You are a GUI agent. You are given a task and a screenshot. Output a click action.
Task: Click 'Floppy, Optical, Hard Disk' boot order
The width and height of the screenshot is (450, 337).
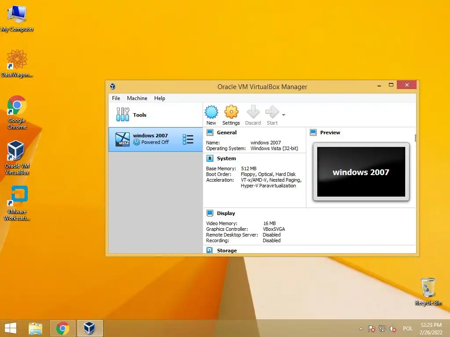(268, 174)
